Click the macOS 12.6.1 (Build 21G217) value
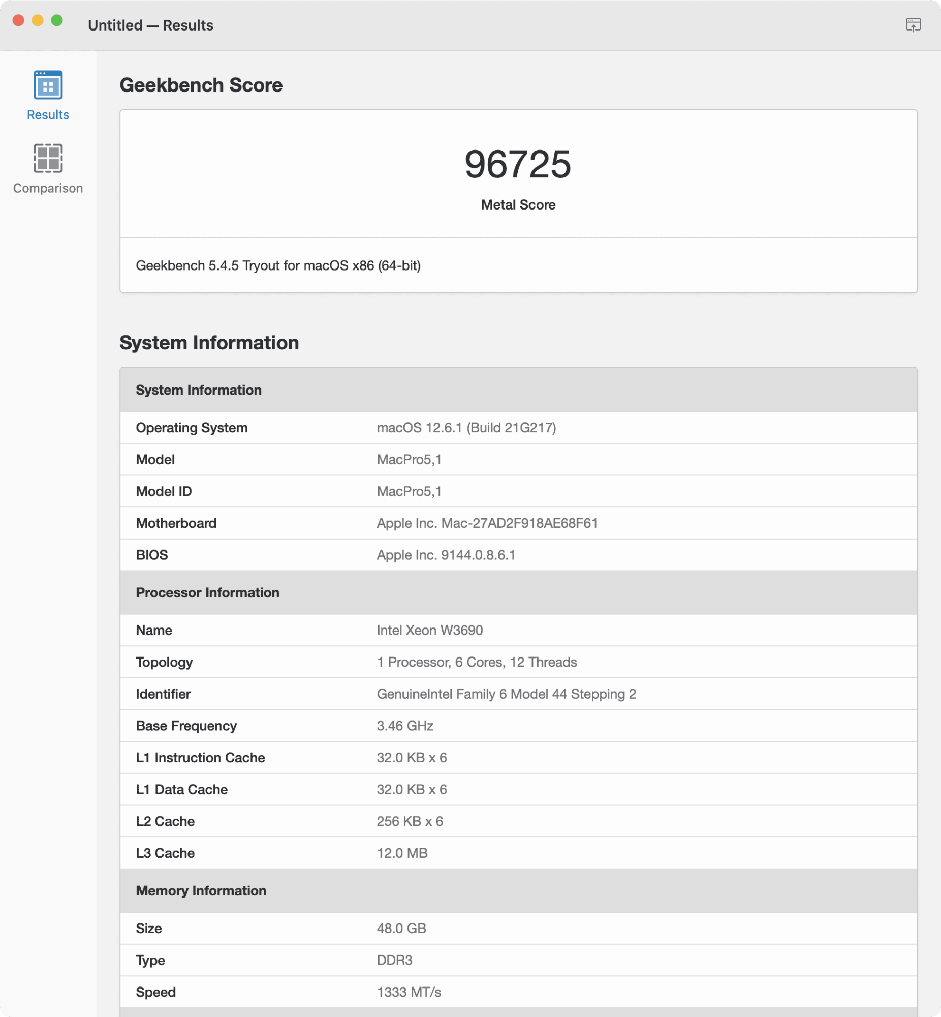941x1017 pixels. pyautogui.click(x=466, y=428)
